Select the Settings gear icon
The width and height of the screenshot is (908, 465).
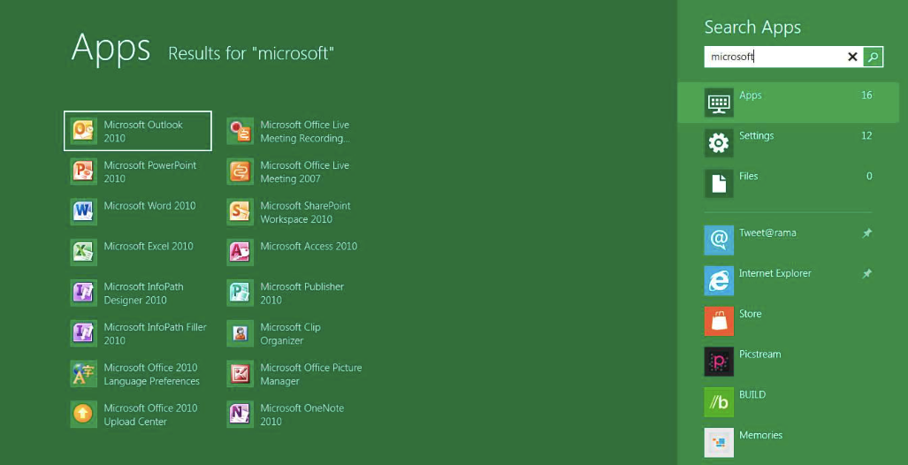[719, 143]
